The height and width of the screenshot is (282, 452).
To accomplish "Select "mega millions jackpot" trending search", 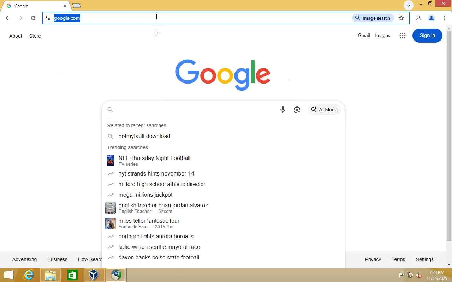I will [x=223, y=195].
